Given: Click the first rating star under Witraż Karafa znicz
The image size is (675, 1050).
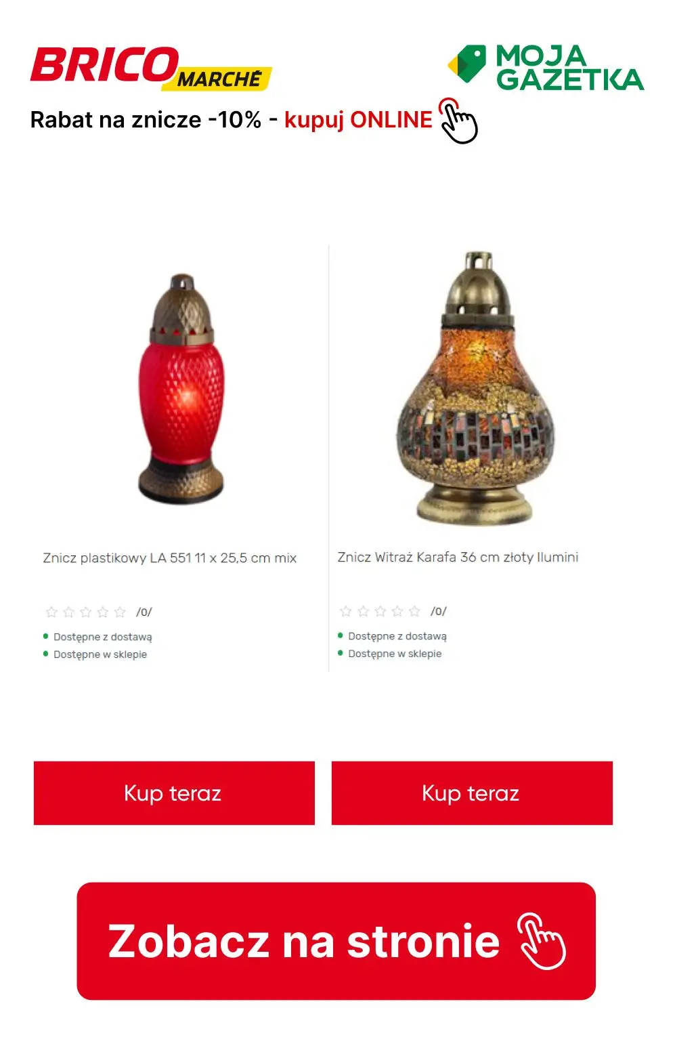Looking at the screenshot, I should (346, 611).
